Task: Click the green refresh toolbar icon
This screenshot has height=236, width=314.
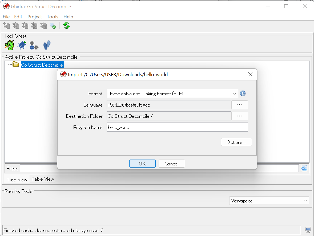Action: [66, 25]
